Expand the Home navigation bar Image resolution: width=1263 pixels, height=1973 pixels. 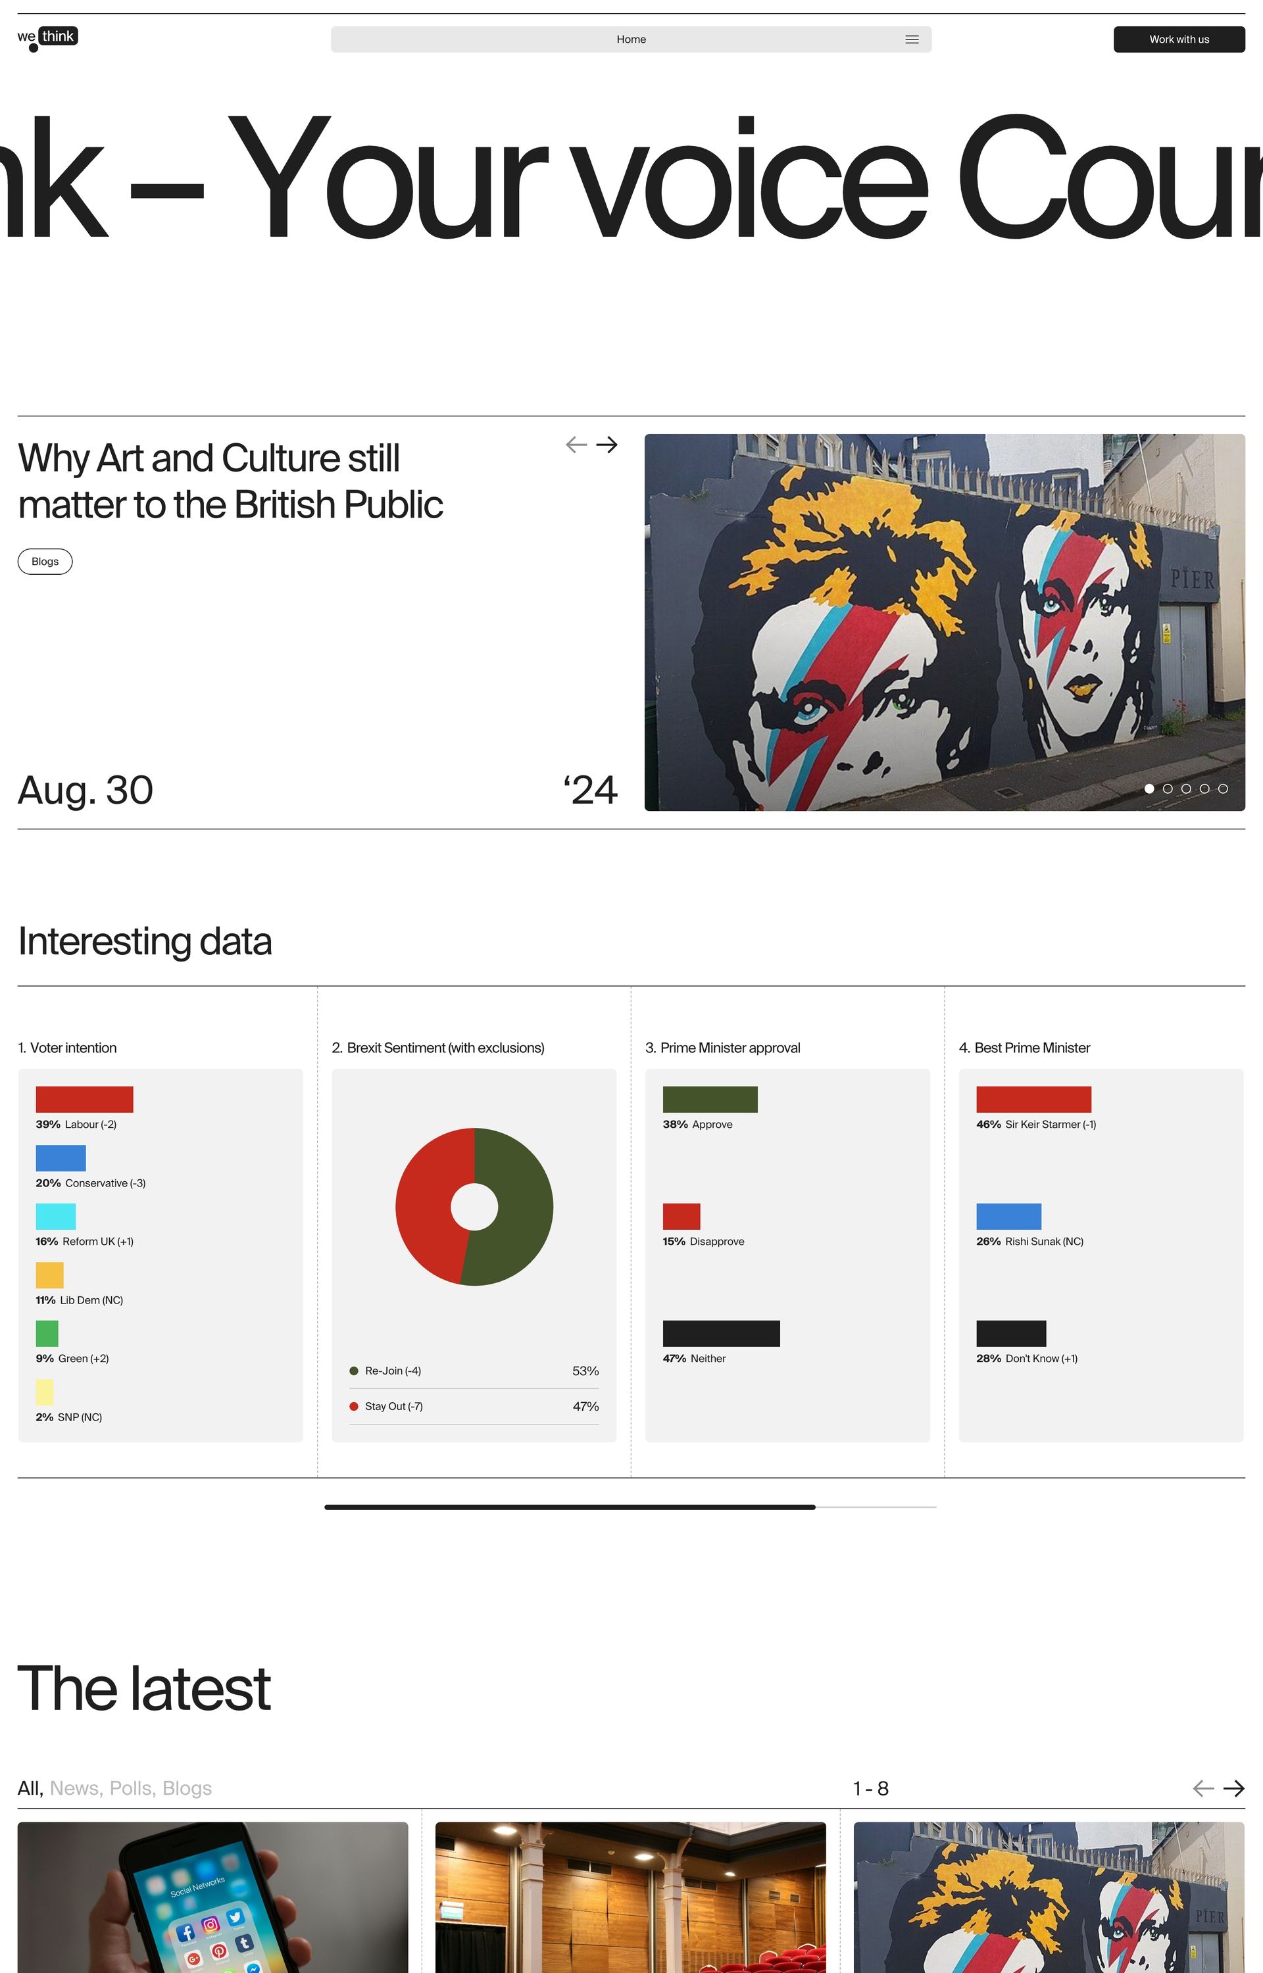point(631,39)
